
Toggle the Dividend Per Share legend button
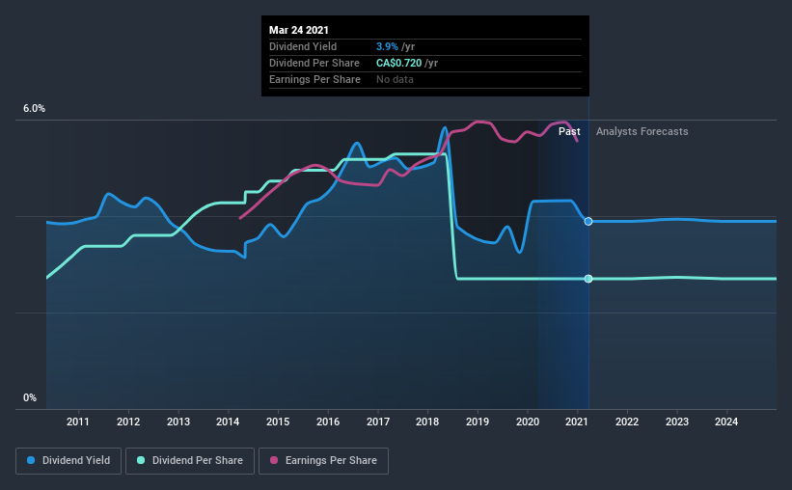pos(190,461)
